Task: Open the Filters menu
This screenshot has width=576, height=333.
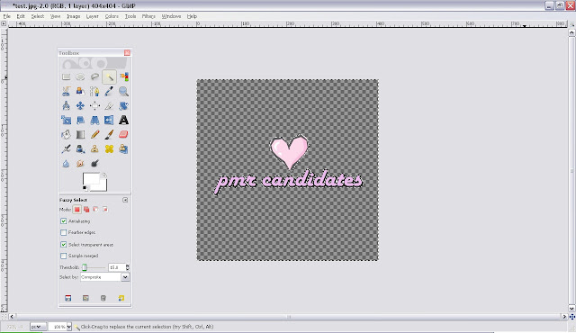Action: (148, 16)
